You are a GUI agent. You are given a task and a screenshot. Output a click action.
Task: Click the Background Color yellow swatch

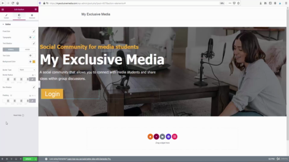[34, 62]
